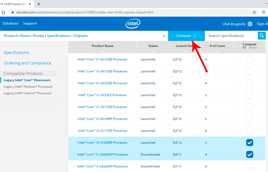This screenshot has width=268, height=172.
Task: Check compare box for i3-3217UE Processor
Action: 249,131
